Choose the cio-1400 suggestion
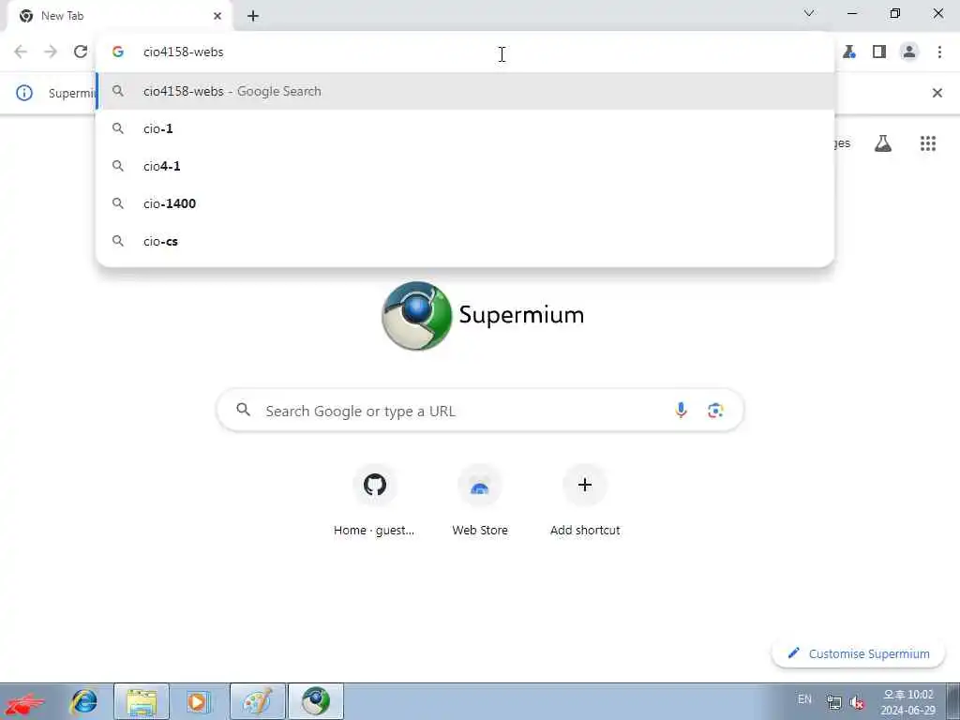The width and height of the screenshot is (960, 720). click(x=465, y=203)
